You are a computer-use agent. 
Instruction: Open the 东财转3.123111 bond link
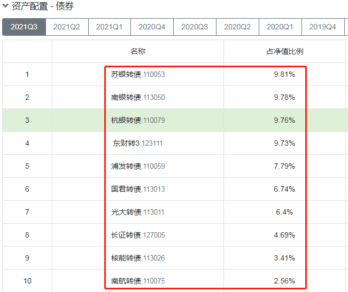[138, 144]
